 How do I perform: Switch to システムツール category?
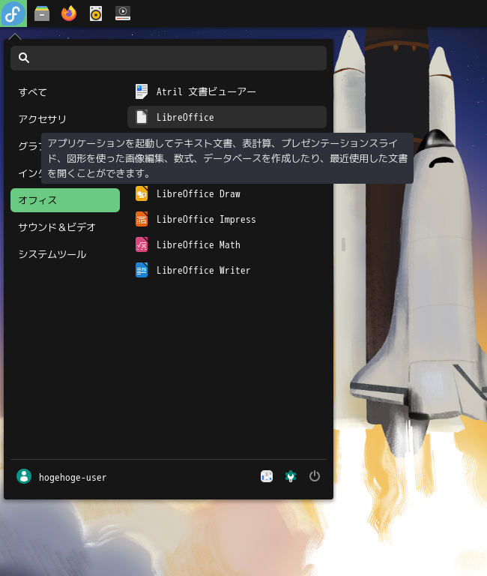(x=65, y=254)
